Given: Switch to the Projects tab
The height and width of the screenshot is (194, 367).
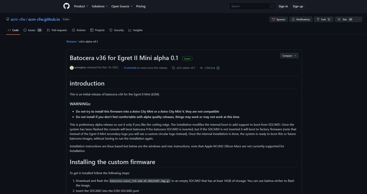Looking at the screenshot, I should pos(97,30).
